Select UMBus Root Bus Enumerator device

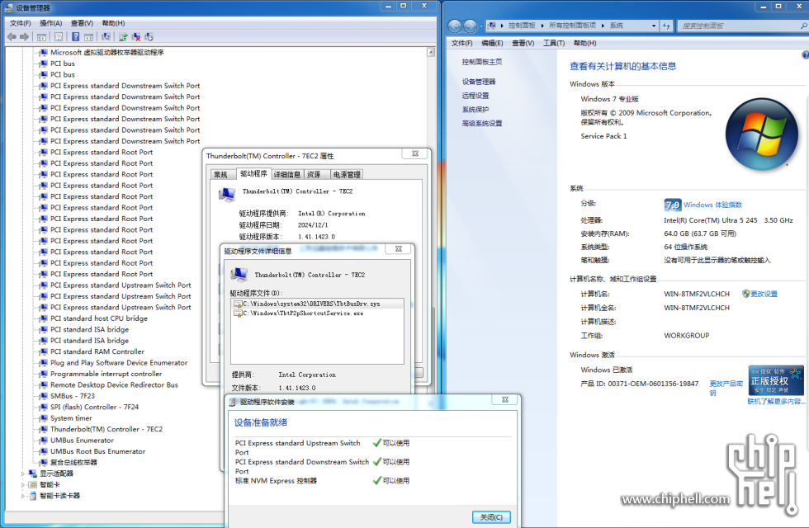[x=97, y=451]
